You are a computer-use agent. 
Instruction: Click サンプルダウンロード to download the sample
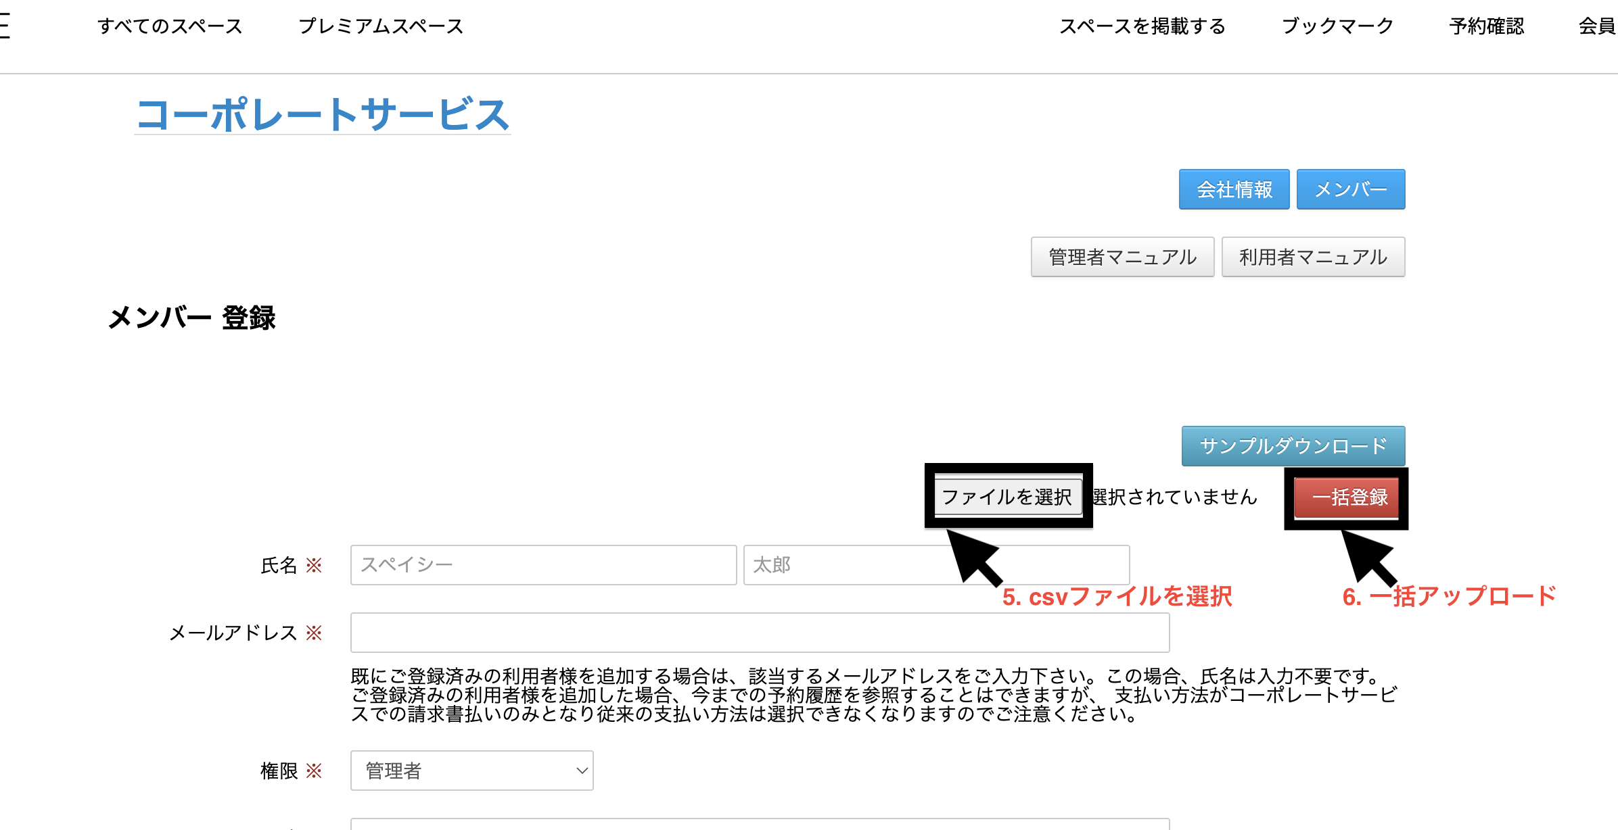[x=1293, y=445]
